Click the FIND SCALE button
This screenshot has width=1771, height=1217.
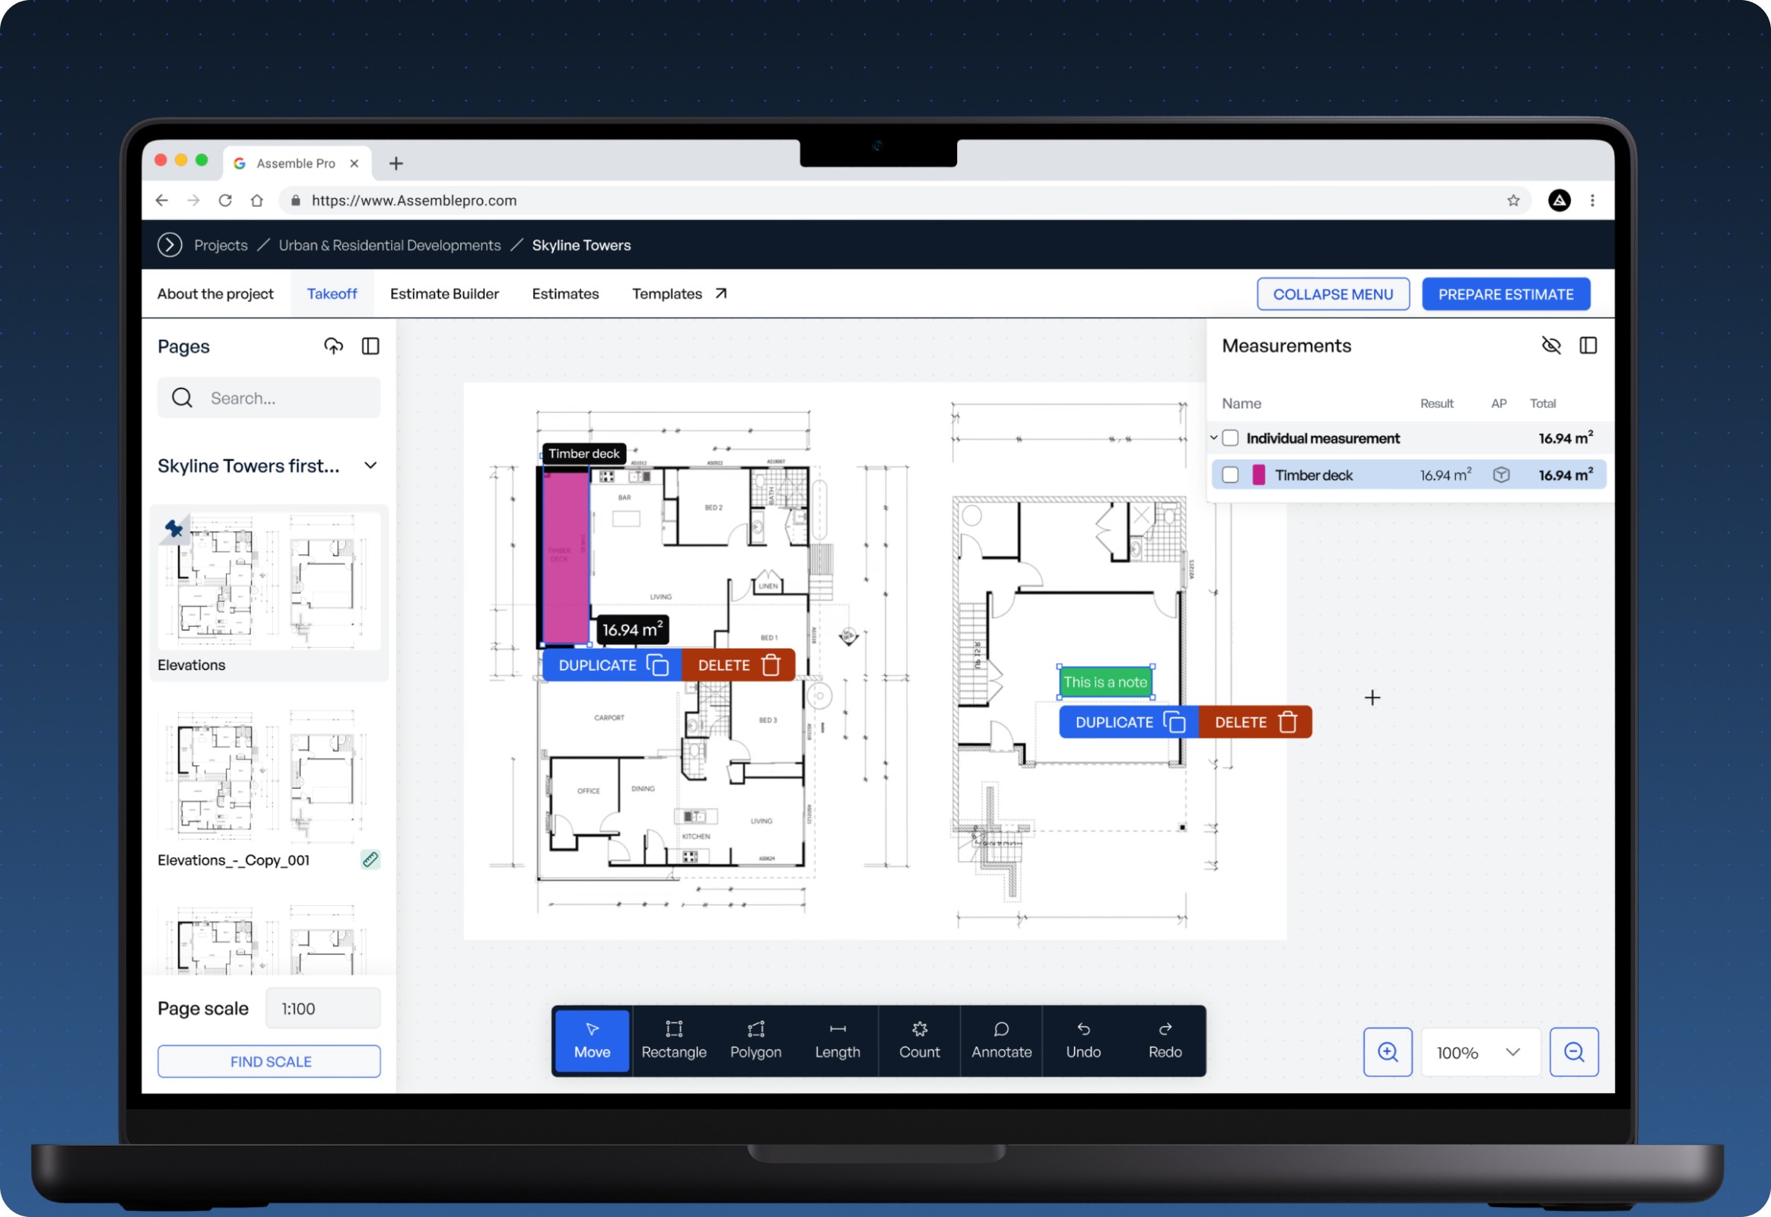pyautogui.click(x=269, y=1061)
